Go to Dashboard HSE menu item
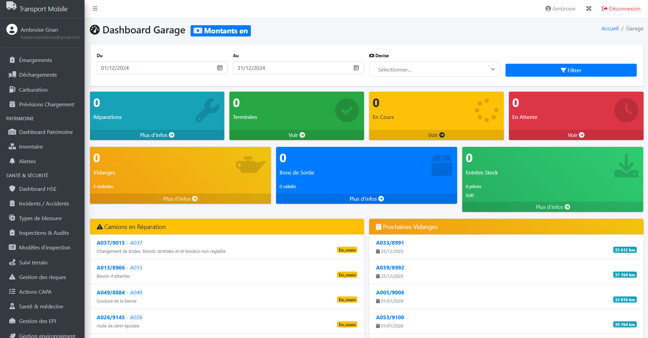 [x=37, y=189]
